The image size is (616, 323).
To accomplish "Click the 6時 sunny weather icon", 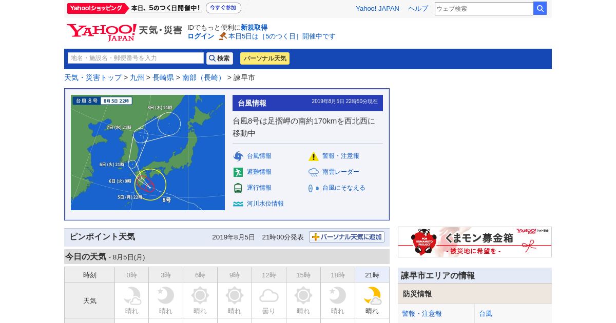I will pos(200,295).
